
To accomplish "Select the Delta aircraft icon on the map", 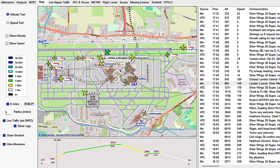I will (85, 92).
